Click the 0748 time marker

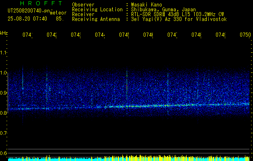(196, 35)
